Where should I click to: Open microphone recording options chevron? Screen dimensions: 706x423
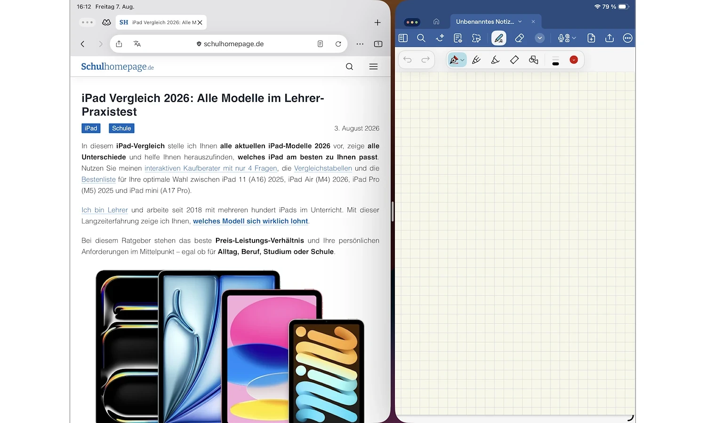click(574, 38)
